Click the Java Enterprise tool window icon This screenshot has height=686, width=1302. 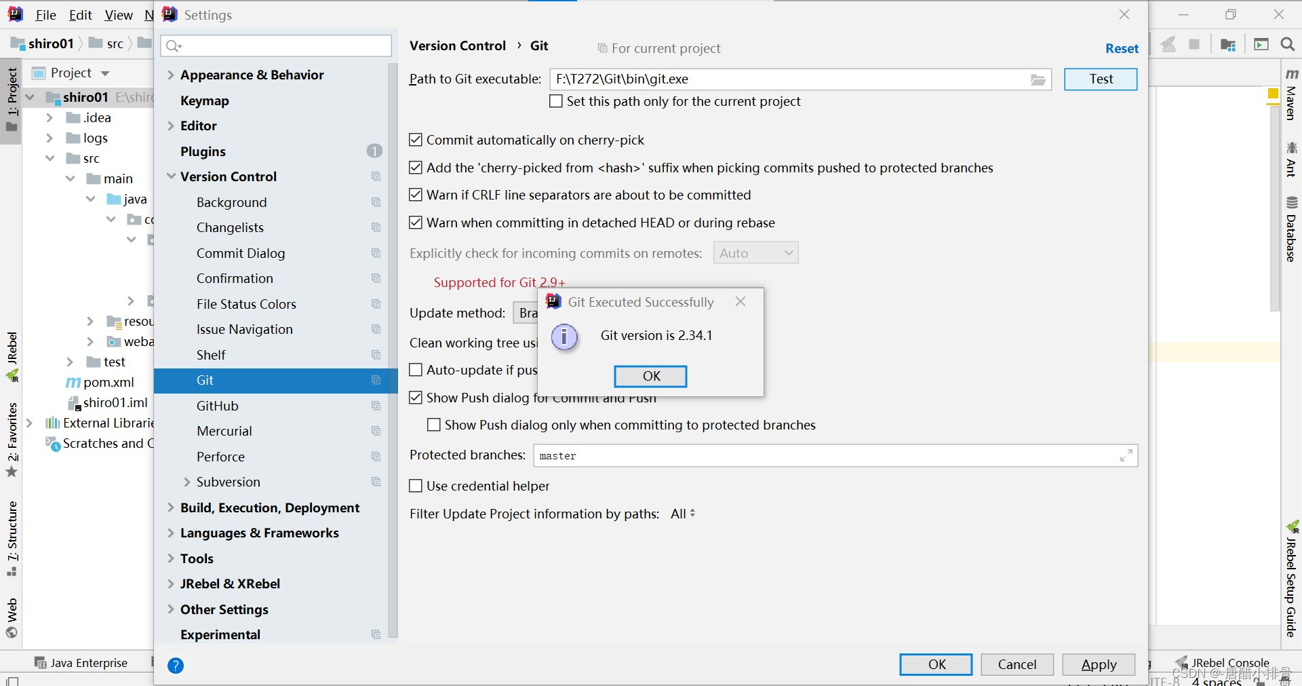coord(41,663)
